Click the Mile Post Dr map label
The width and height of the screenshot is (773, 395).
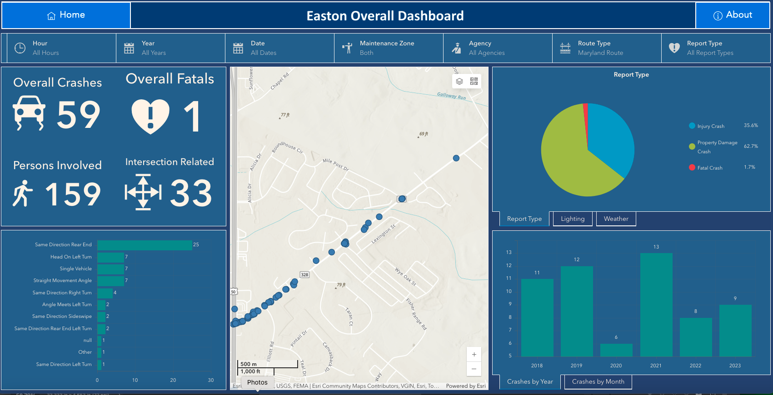pyautogui.click(x=336, y=165)
